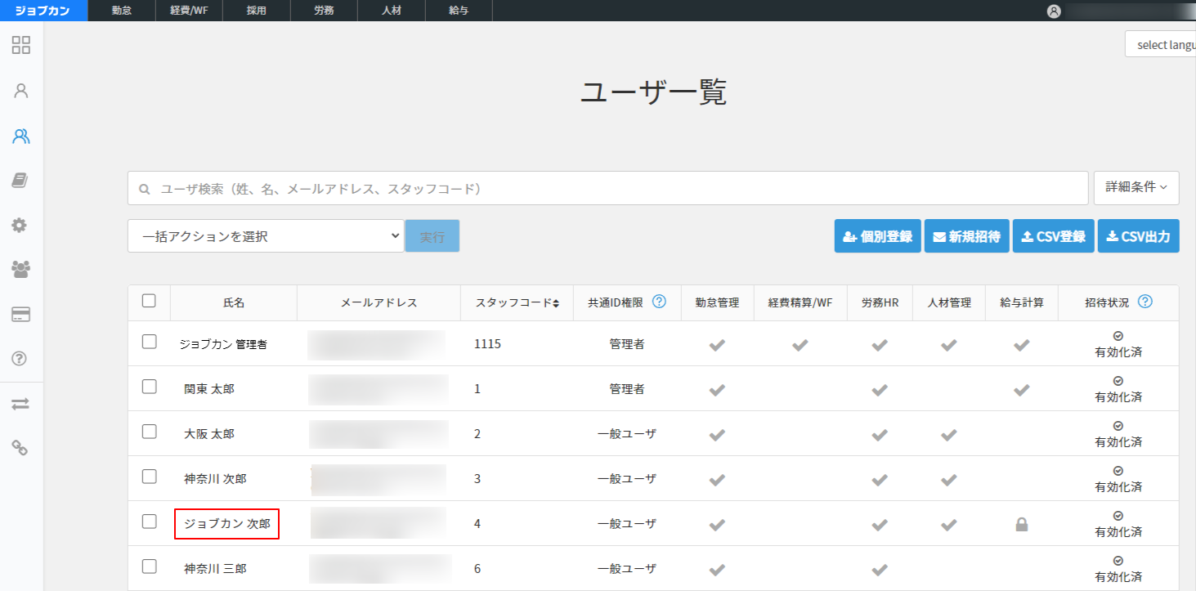Select the checkbox for 神奈川 三郎

pos(149,566)
